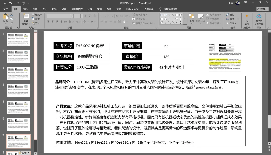The height and width of the screenshot is (155, 271).
Task: Switch to the Design (设计) tab
Action: [x=45, y=9]
